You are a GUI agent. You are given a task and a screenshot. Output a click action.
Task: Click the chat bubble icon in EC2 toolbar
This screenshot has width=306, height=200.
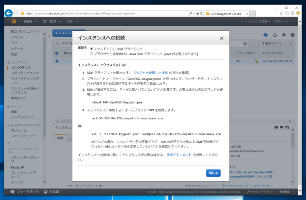click(x=265, y=35)
